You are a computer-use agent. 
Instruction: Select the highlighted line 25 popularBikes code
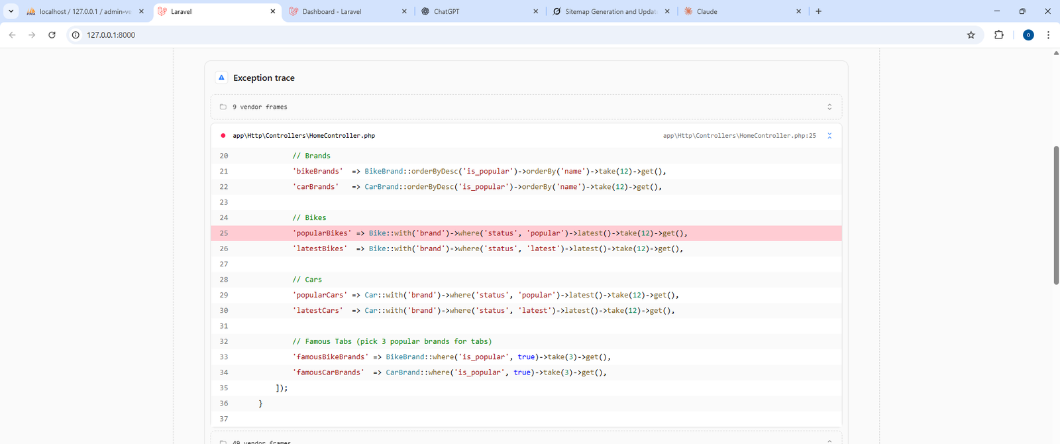[x=490, y=233]
